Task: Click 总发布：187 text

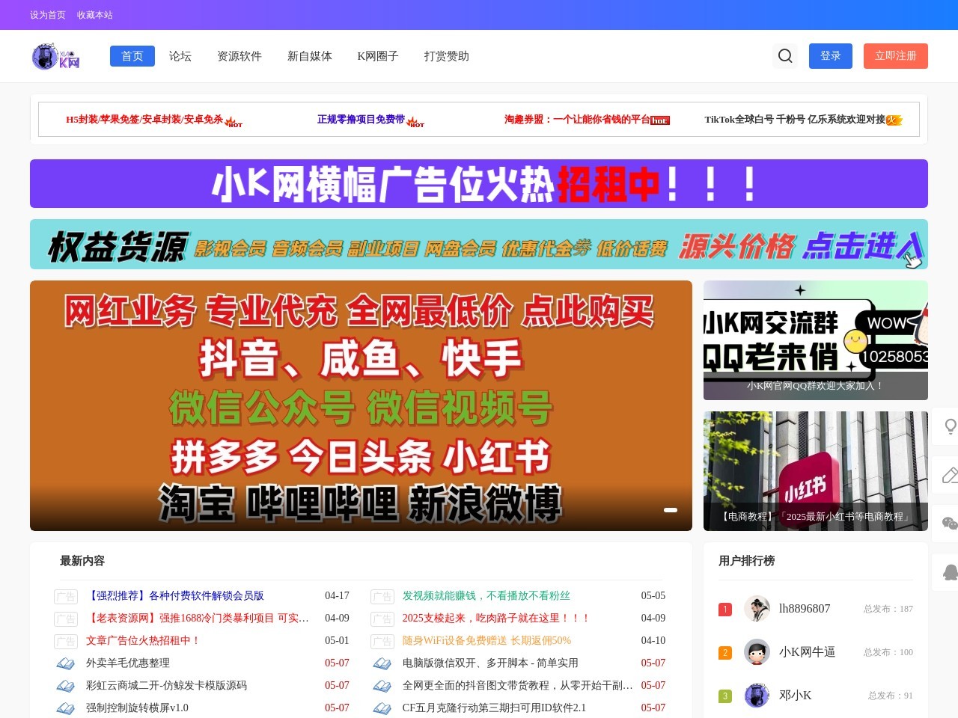Action: point(888,609)
